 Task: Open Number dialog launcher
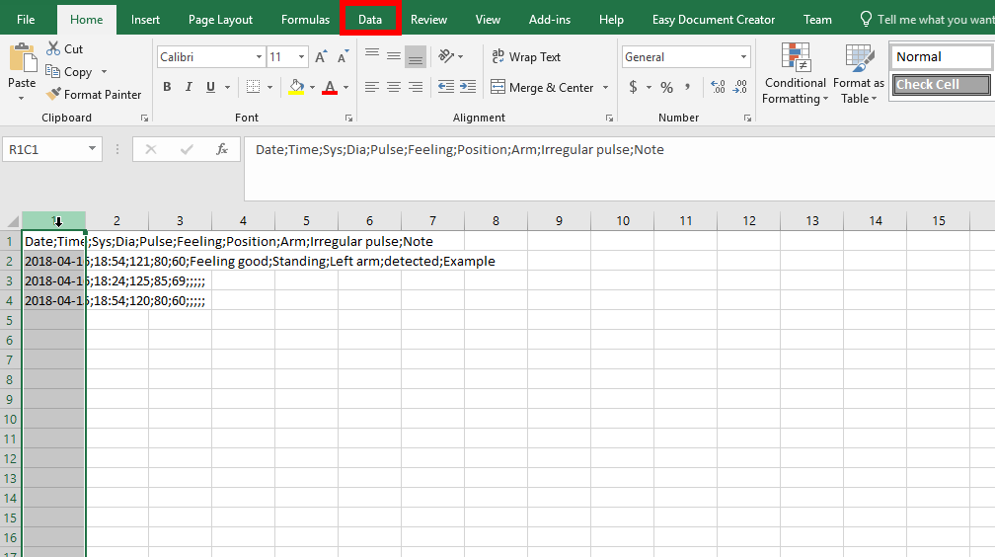pos(747,119)
